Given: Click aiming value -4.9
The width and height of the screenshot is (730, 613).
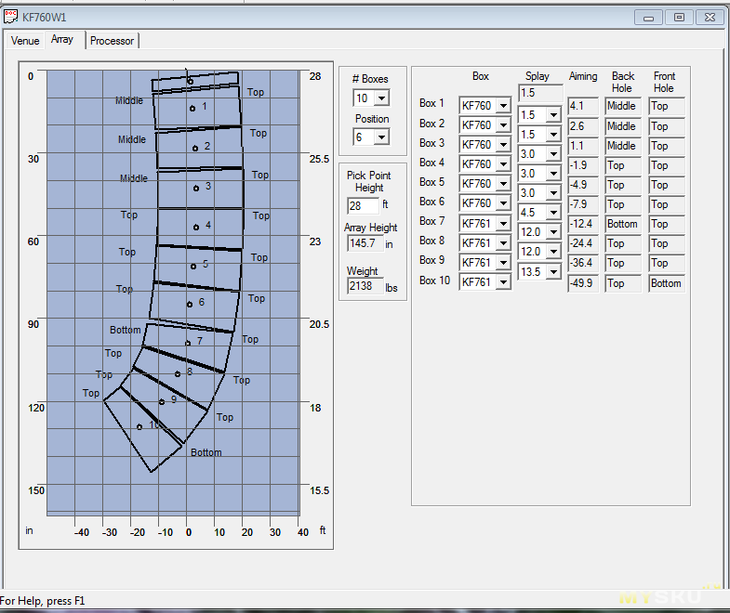Looking at the screenshot, I should [583, 185].
